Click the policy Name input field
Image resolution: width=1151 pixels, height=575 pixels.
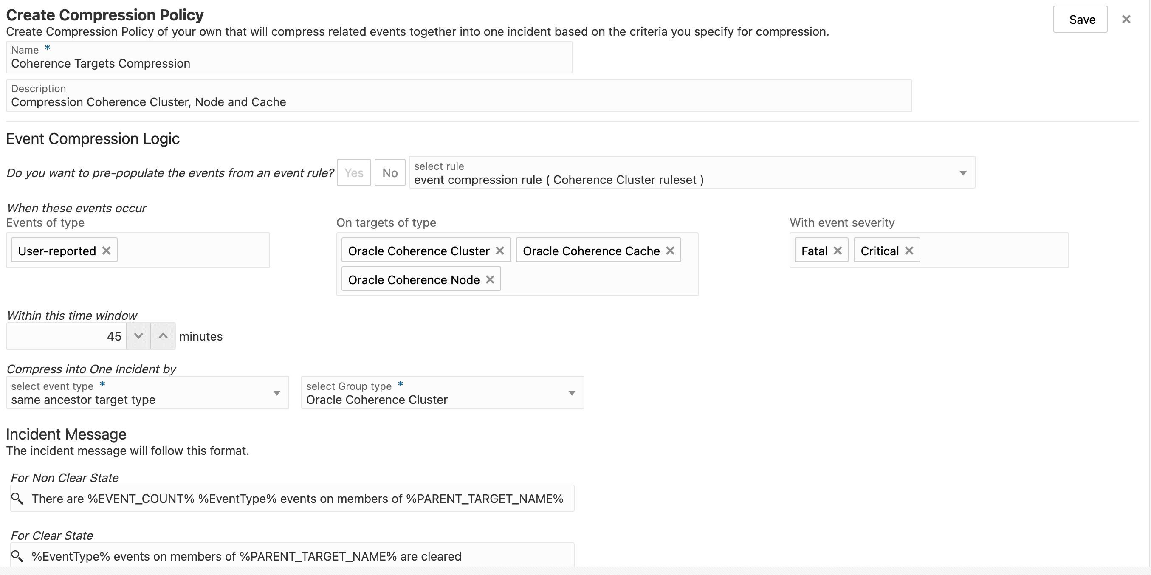(289, 63)
